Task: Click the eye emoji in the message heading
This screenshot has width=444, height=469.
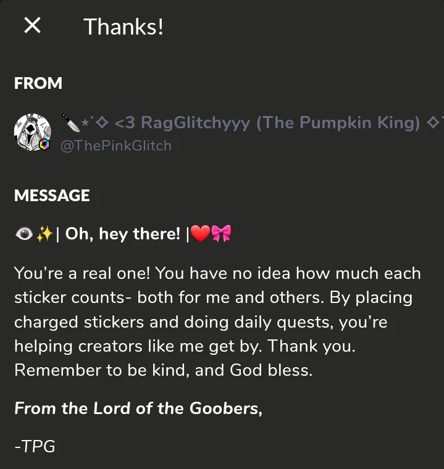Action: (24, 234)
